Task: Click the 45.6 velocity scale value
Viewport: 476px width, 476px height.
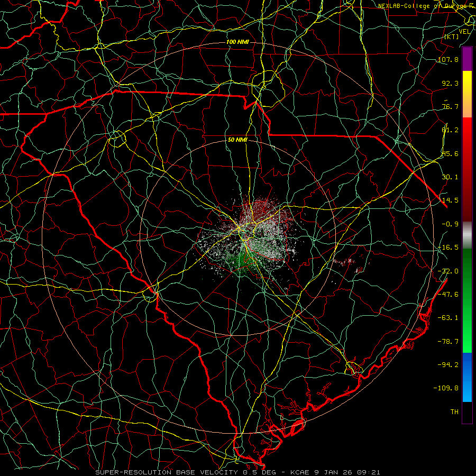Action: coord(450,153)
